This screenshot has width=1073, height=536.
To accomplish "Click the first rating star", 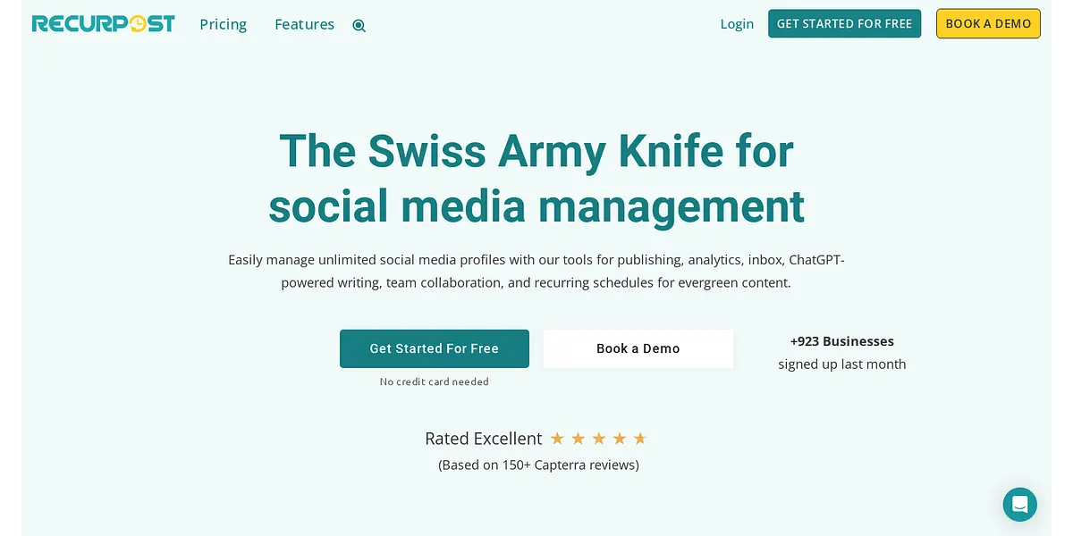I will click(557, 439).
